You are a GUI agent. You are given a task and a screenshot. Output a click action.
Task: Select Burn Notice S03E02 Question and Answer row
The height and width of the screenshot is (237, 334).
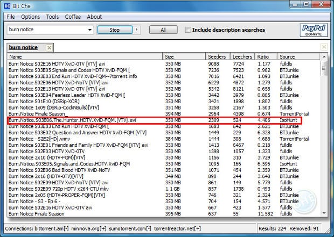pos(164,133)
